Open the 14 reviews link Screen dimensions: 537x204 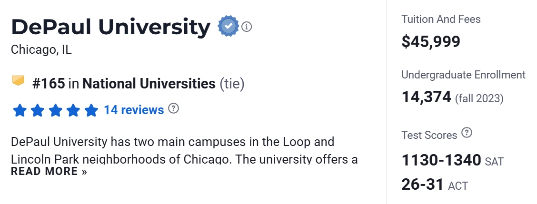tap(134, 110)
